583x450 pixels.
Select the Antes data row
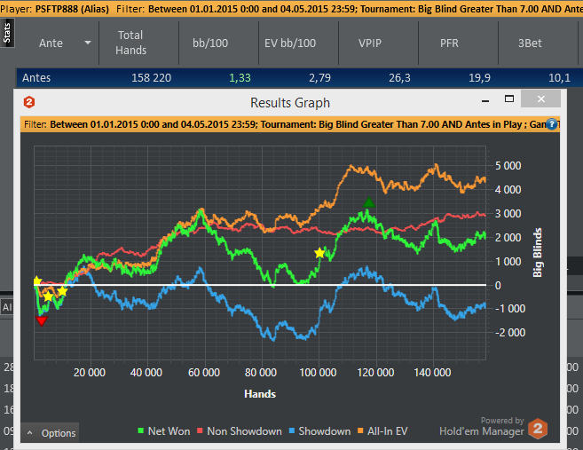click(x=266, y=78)
